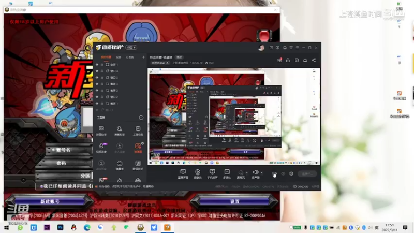Hide the 窗口 4 source layer
The image size is (414, 233).
pos(97,71)
